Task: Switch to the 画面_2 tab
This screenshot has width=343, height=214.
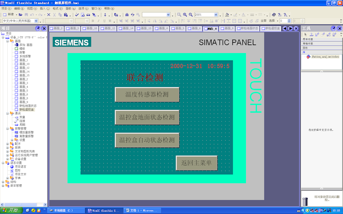Action: click(x=57, y=29)
